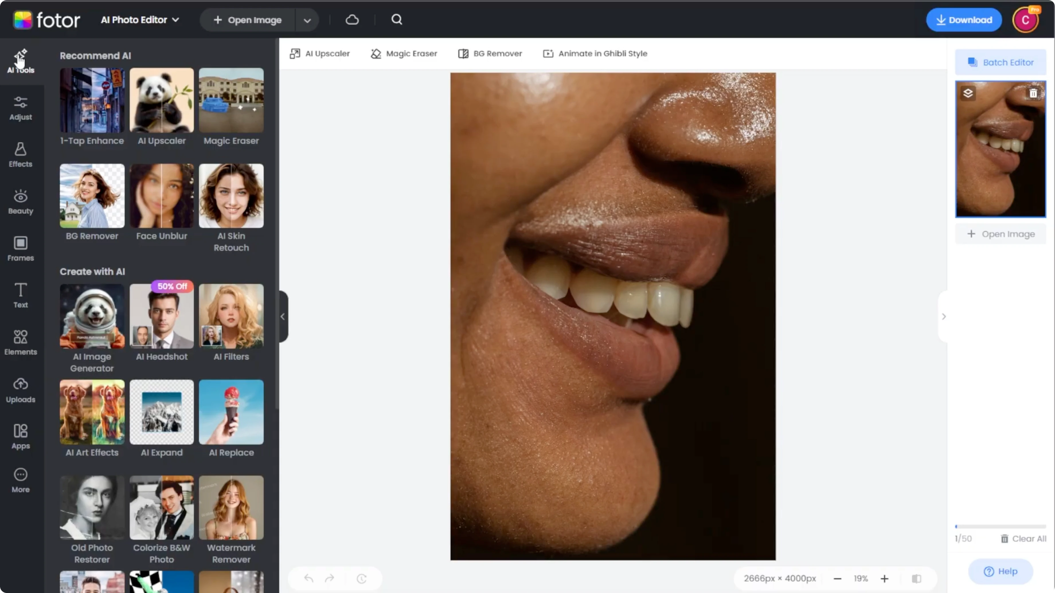Click Open Image in the right panel
Image resolution: width=1055 pixels, height=593 pixels.
tap(1001, 234)
